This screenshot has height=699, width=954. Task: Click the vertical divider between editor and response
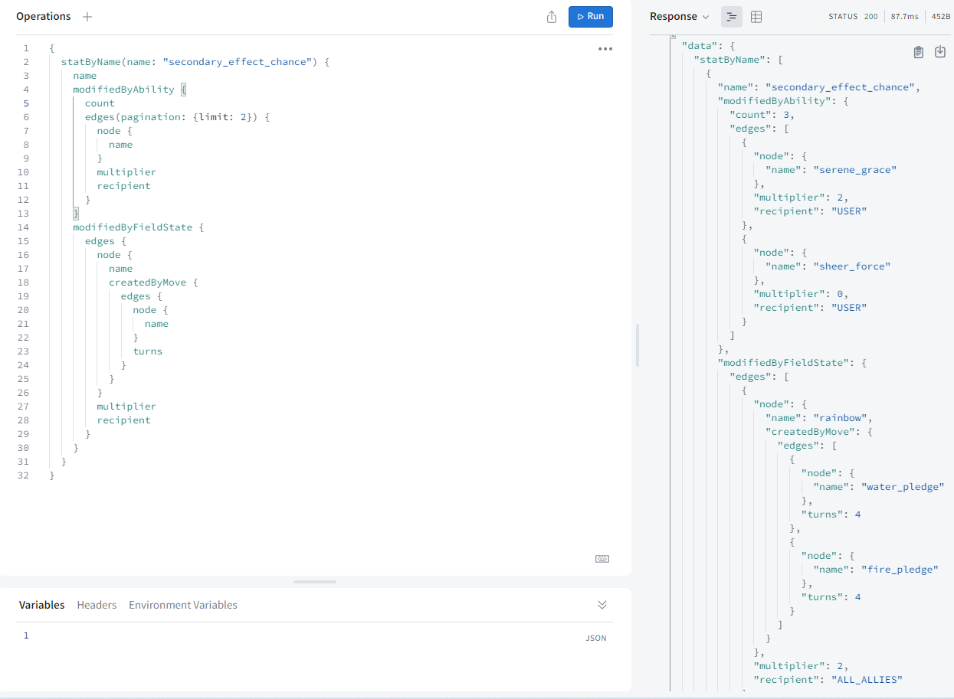(x=638, y=345)
